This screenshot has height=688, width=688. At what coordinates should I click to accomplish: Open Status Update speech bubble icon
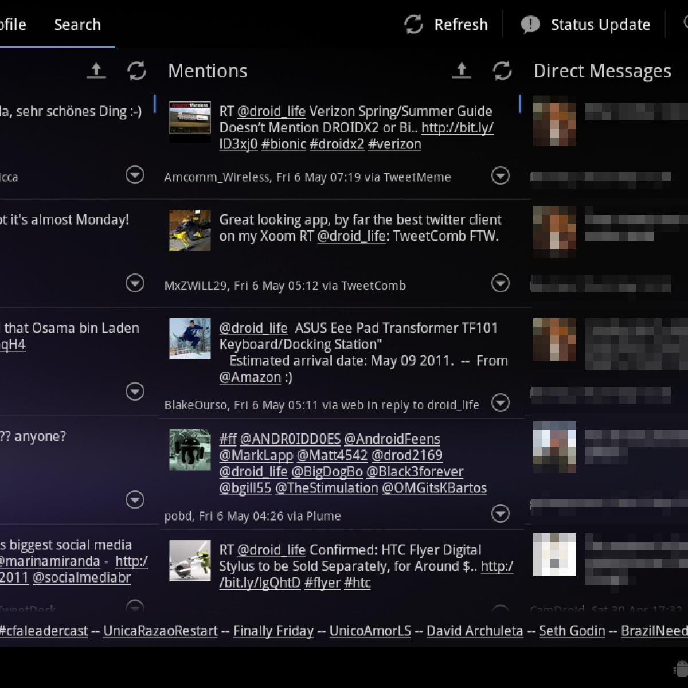coord(530,25)
